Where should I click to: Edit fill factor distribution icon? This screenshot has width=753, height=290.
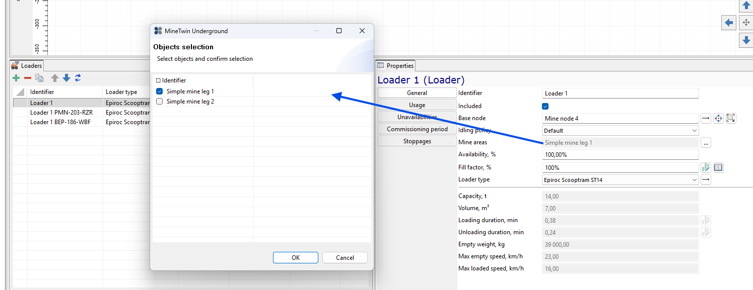pos(706,167)
